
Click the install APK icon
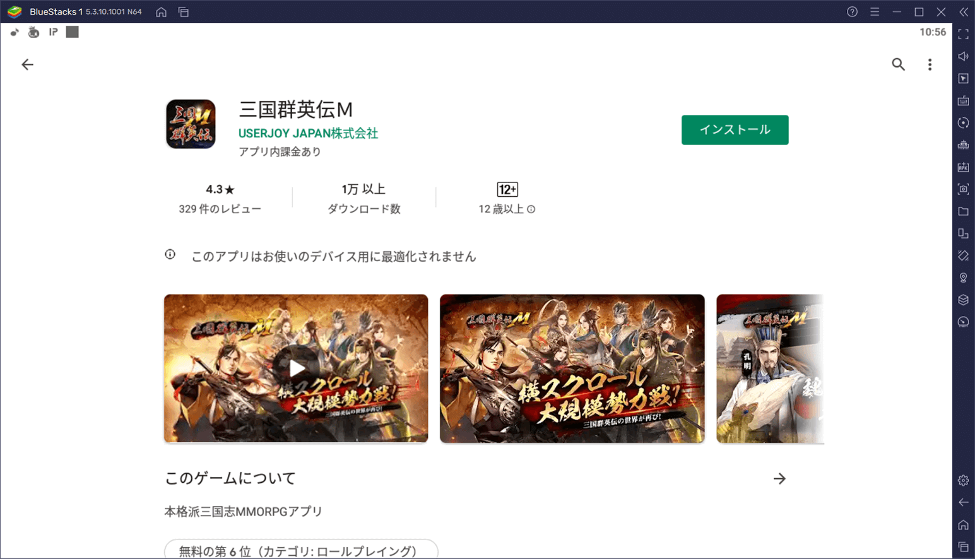pos(963,167)
